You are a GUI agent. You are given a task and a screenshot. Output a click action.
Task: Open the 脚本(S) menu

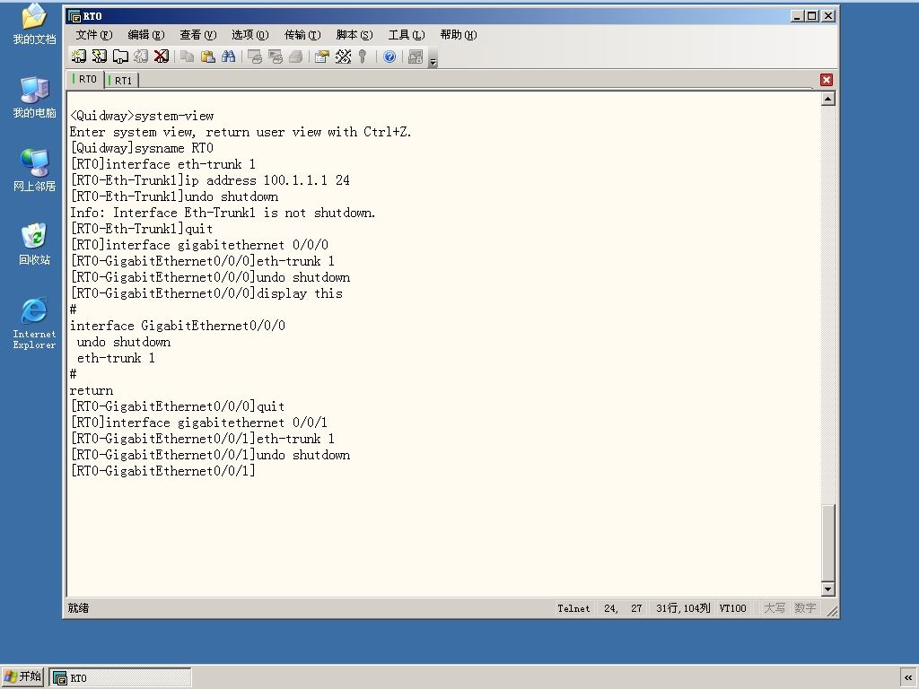(x=354, y=35)
